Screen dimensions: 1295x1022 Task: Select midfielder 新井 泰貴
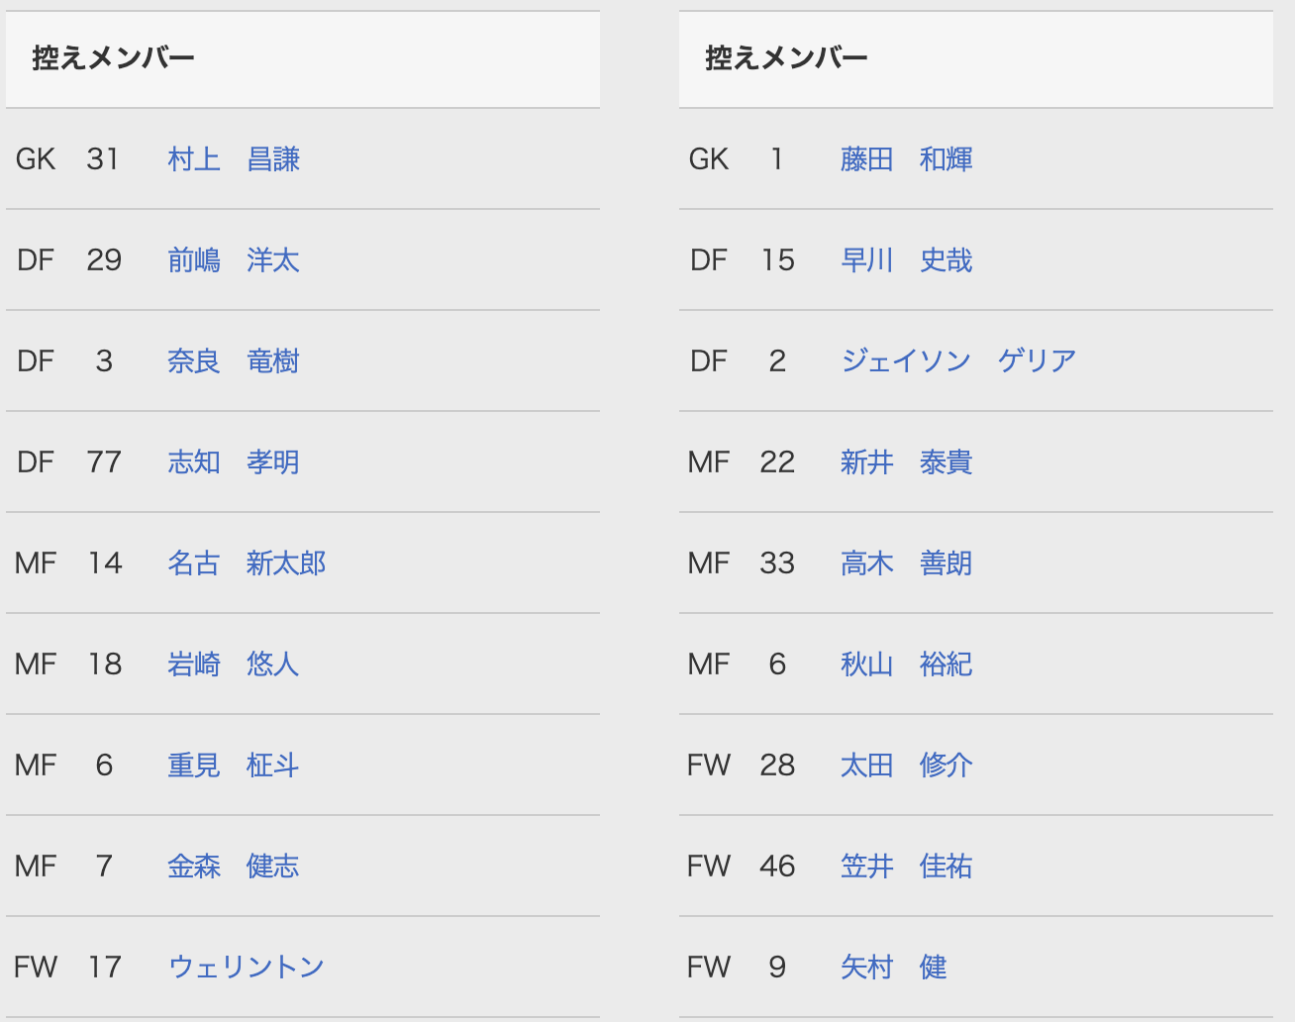[x=907, y=462]
